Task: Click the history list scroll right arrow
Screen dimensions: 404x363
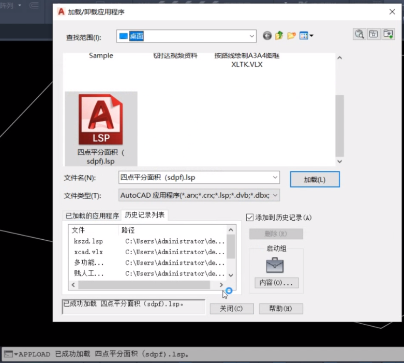Action: point(221,285)
